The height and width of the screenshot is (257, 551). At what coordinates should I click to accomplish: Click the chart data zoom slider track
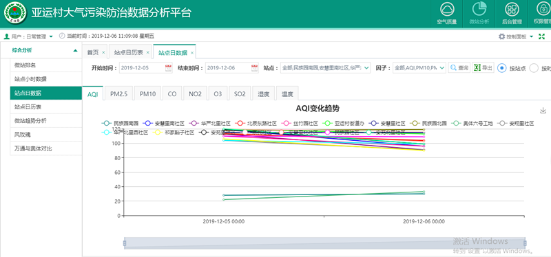pos(324,243)
